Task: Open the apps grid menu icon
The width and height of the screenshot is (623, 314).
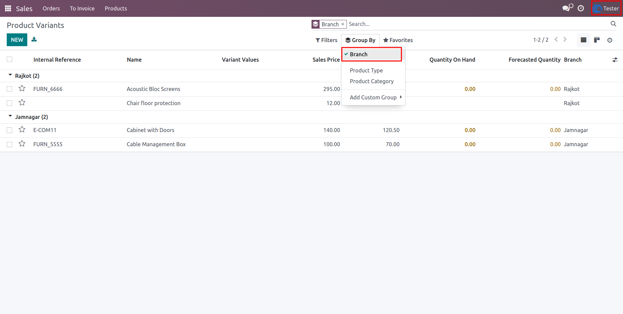Action: click(x=8, y=8)
